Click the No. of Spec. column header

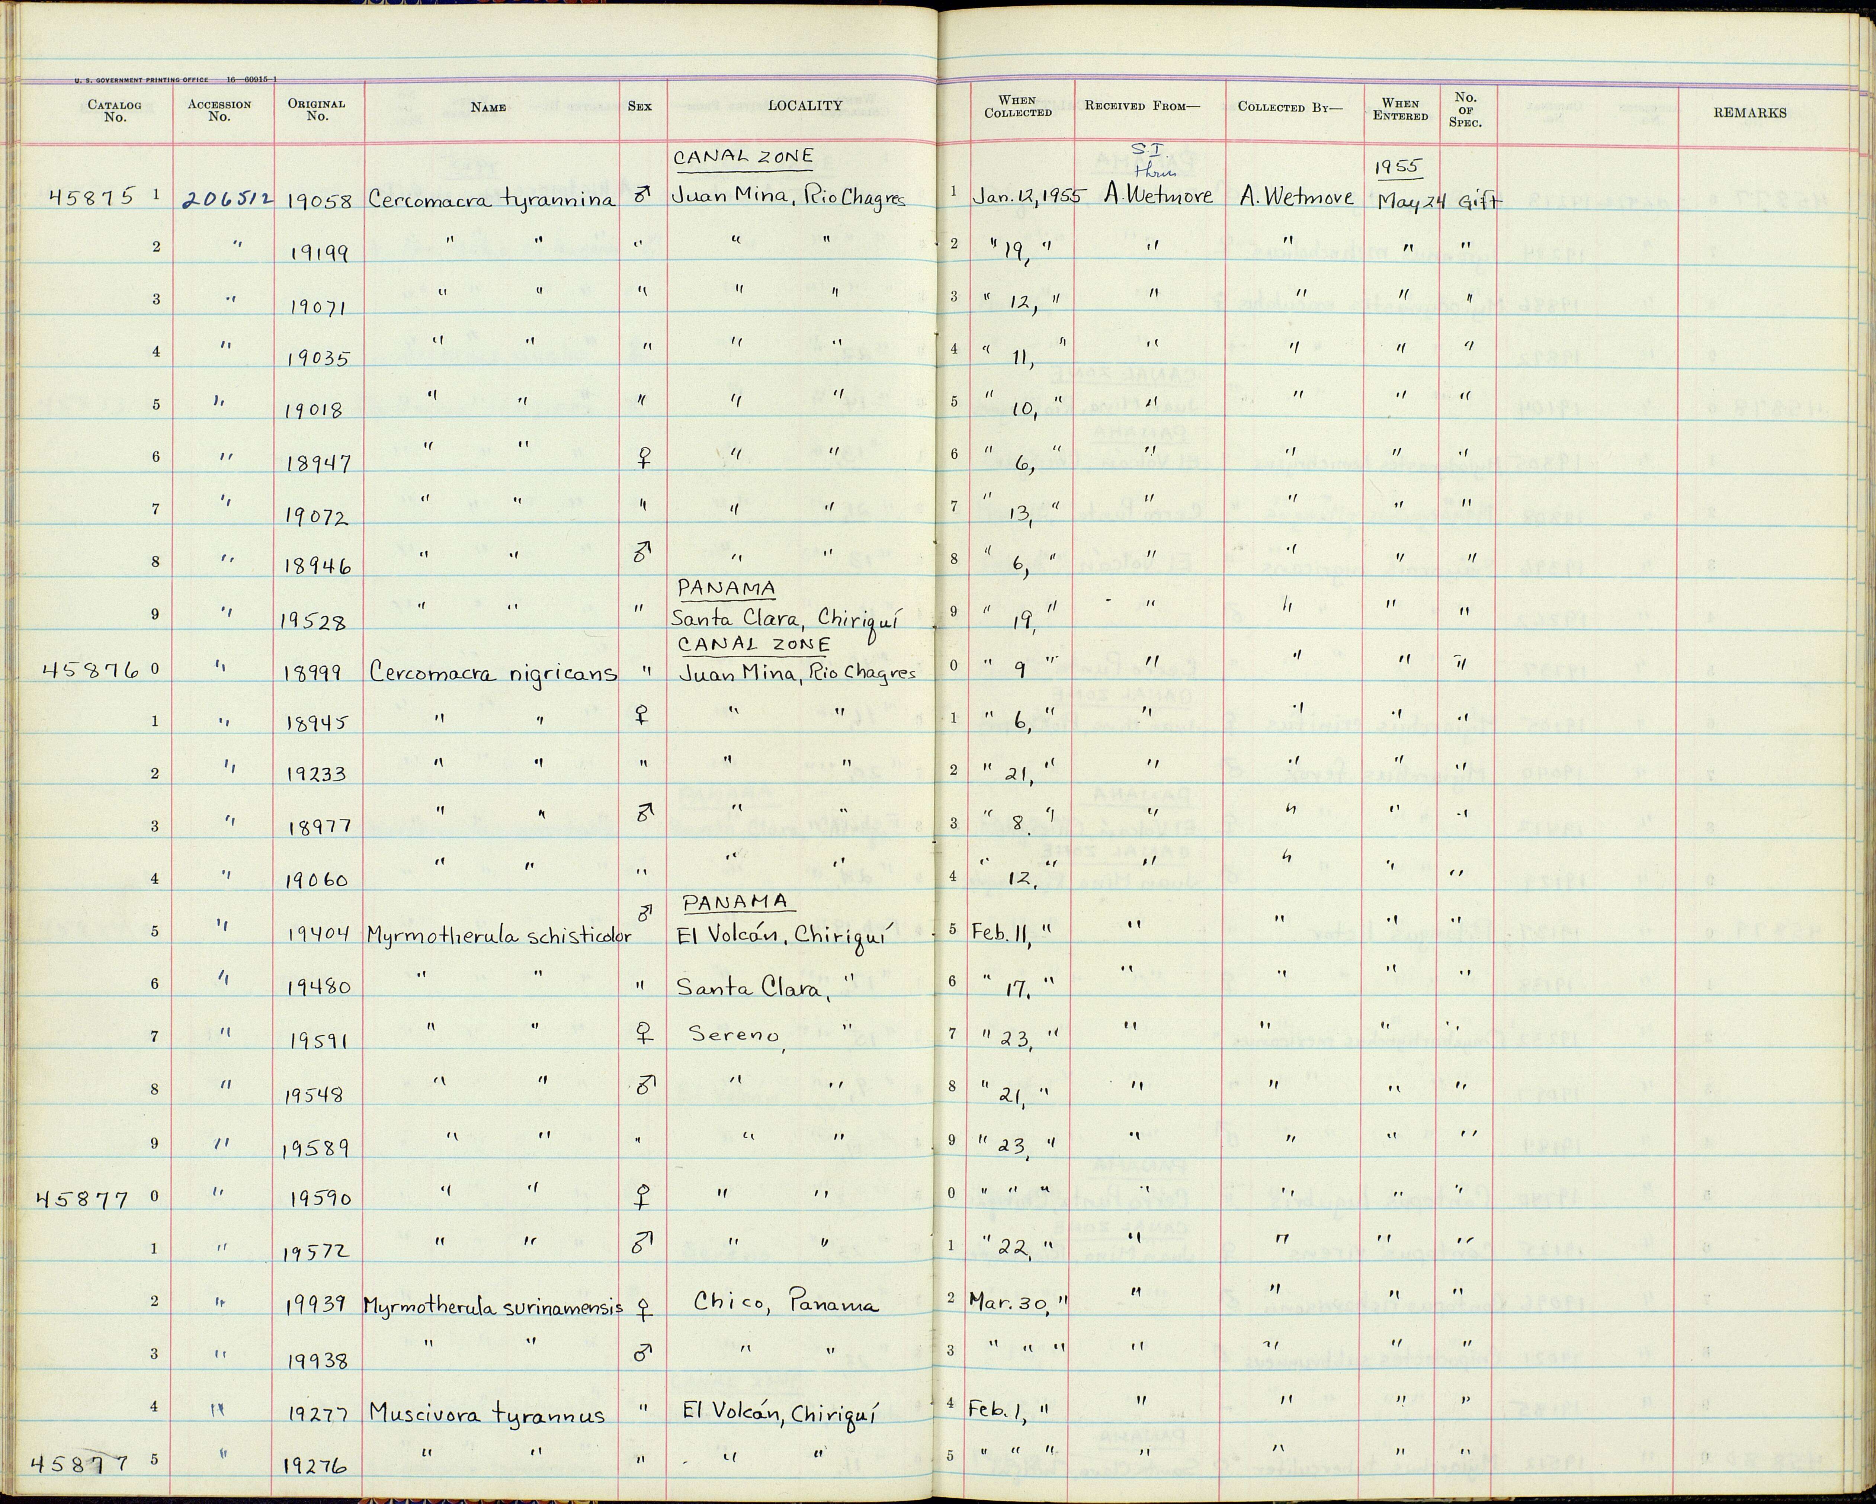1465,110
